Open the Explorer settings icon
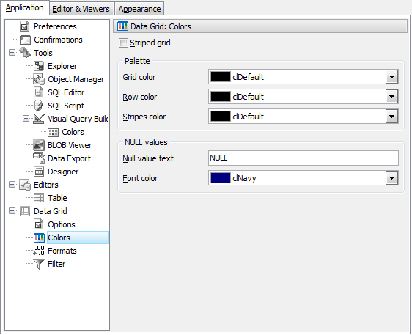 click(x=39, y=66)
